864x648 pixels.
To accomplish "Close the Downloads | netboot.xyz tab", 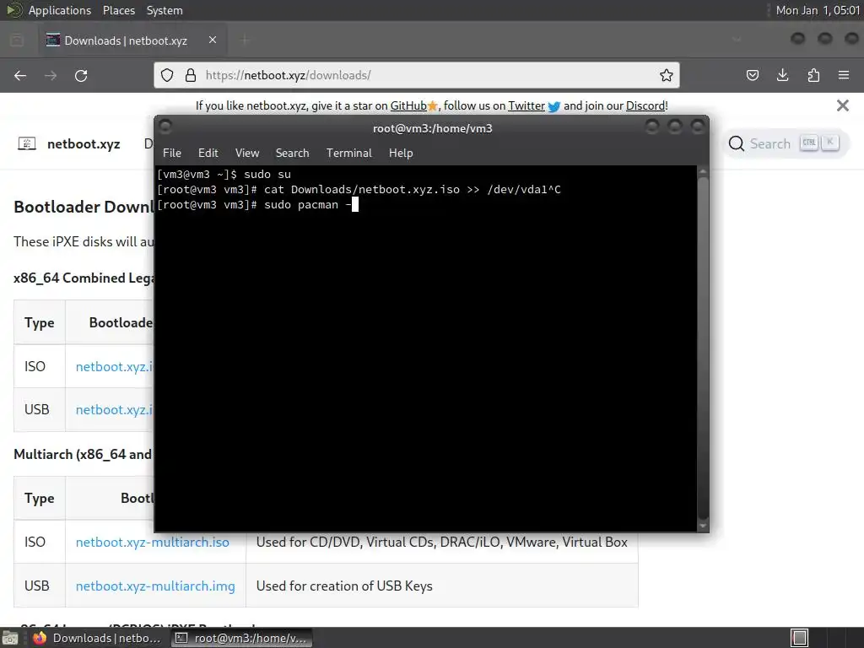I will tap(213, 40).
